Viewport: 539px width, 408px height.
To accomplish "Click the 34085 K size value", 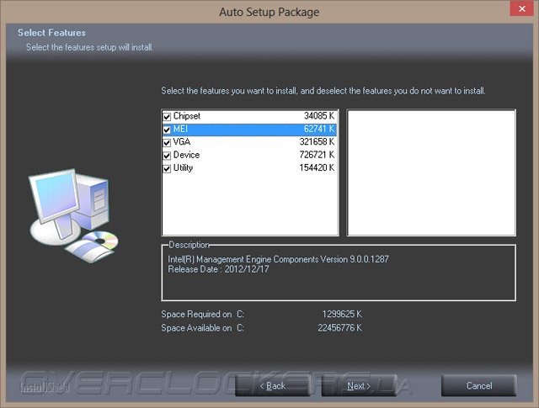I will 319,116.
